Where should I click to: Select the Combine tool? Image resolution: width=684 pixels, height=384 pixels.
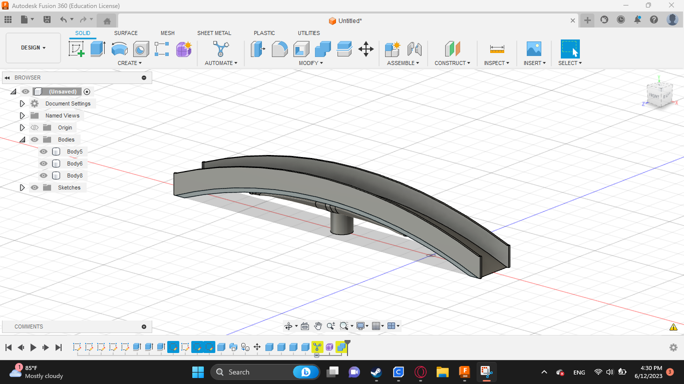tap(323, 49)
